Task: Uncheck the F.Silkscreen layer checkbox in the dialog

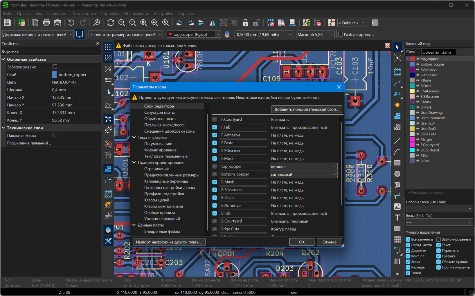Action: (215, 151)
